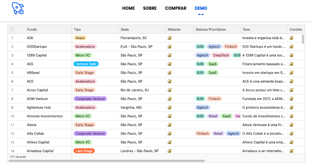The width and height of the screenshot is (311, 163).
Task: Click the Contato lock icon for Acrux Capital
Action: [x=291, y=90]
